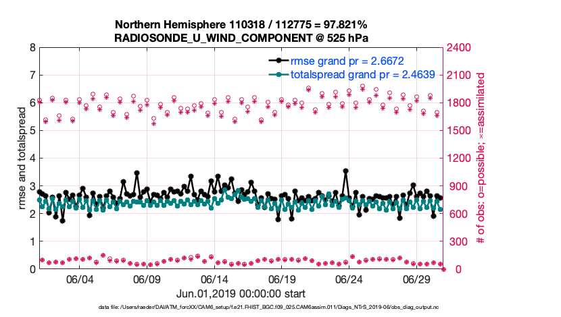
Task: Click the tallest rmse peak near 06/24
Action: coord(345,171)
